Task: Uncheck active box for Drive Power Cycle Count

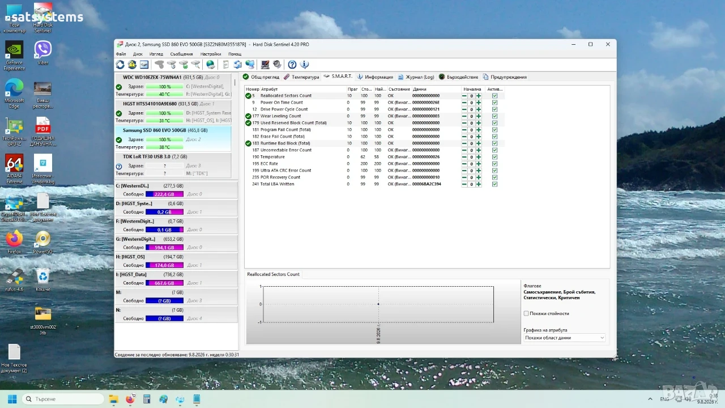Action: [x=495, y=109]
